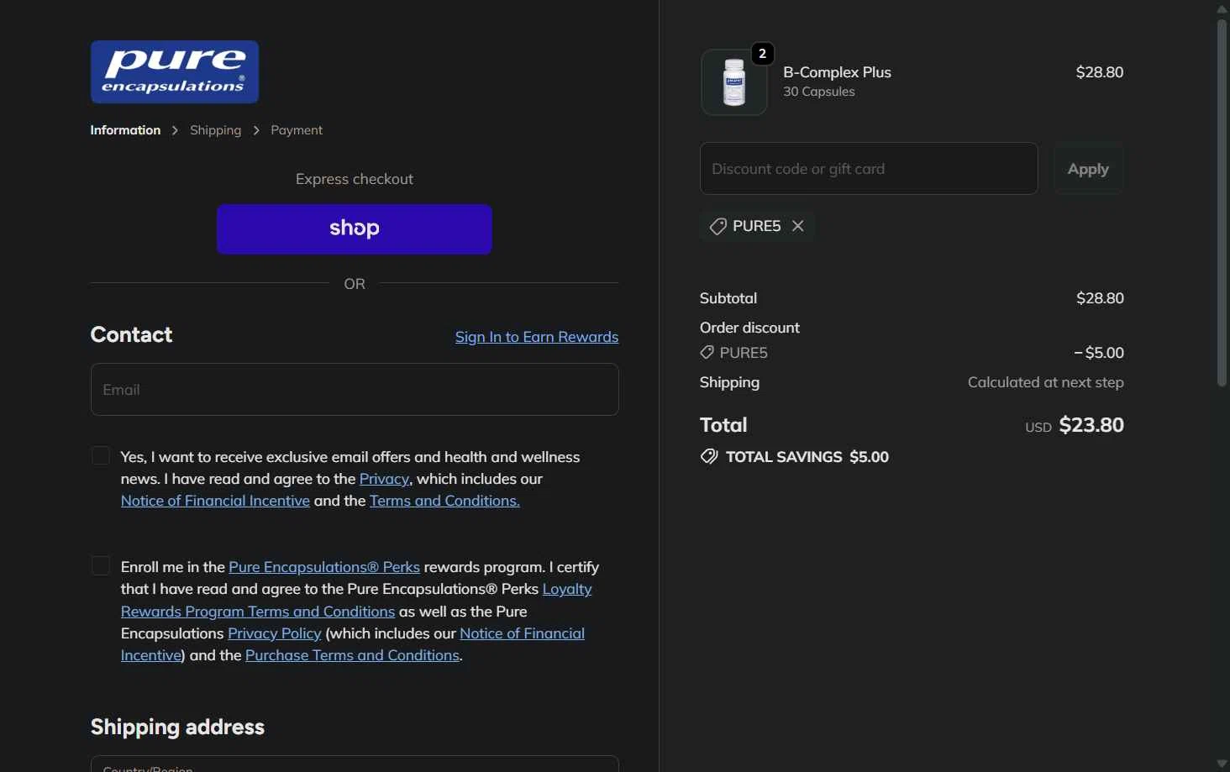Viewport: 1230px width, 772px height.
Task: Click the -$5.00 order discount value
Action: (x=1099, y=353)
